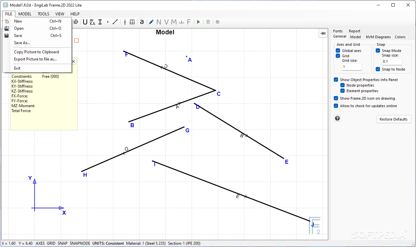Toggle Allow to check for updates online
416x247 pixels.
click(x=336, y=106)
